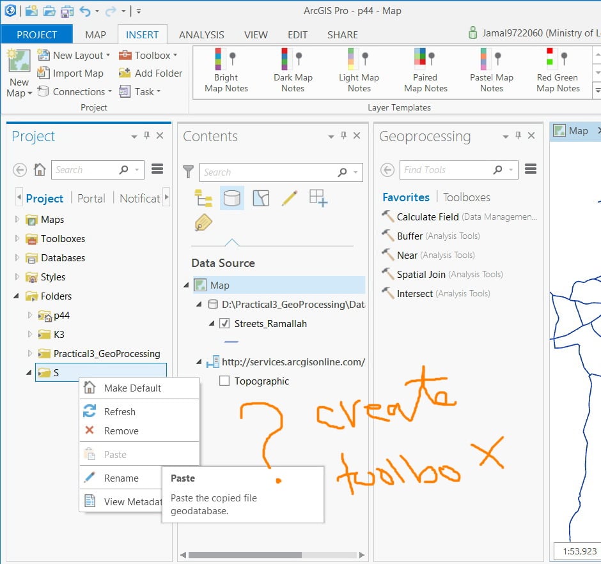This screenshot has height=564, width=601.
Task: Open Spatial Join tool from Favorites
Action: click(x=442, y=274)
